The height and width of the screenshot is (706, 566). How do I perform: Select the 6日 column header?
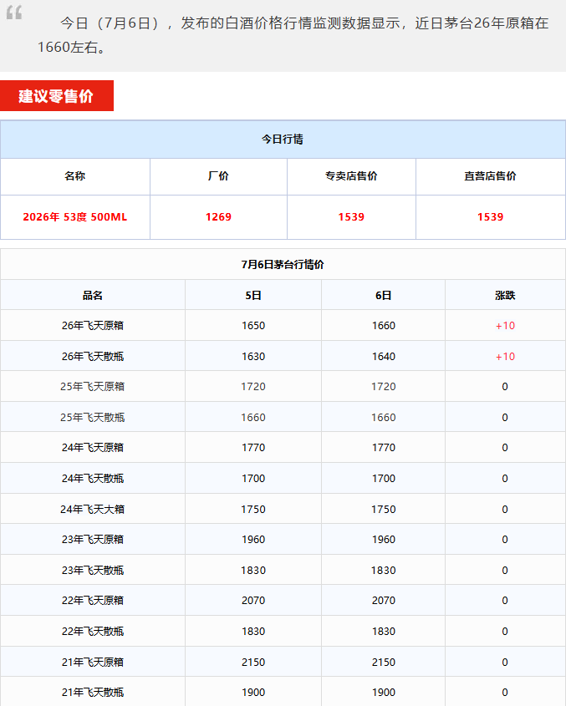(x=384, y=296)
